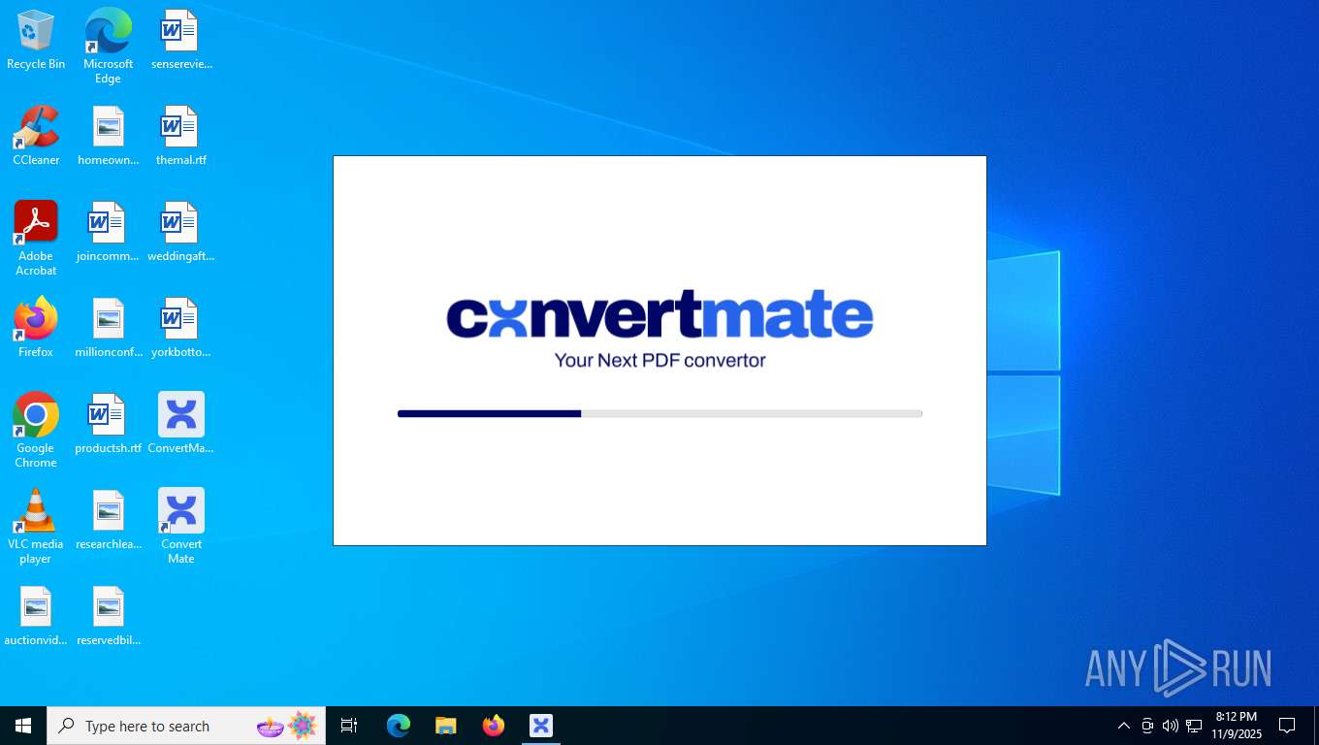This screenshot has width=1319, height=745.
Task: Open the Convert Mate desktop shortcut
Action: pos(180,527)
